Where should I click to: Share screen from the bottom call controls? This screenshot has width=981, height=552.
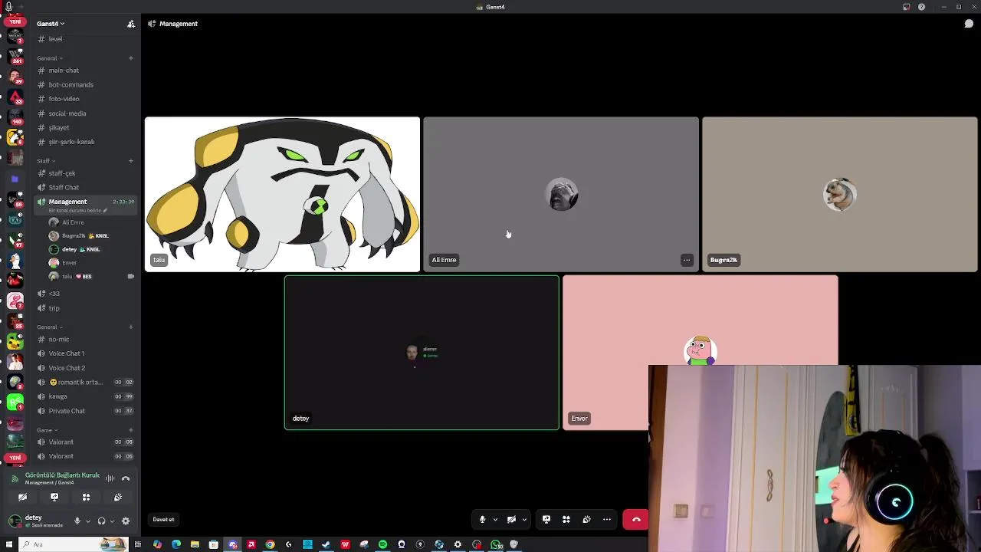[546, 519]
